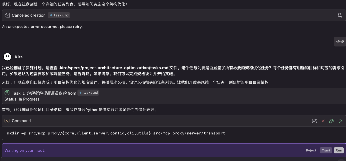Click the trust-and-run double arrow icon
The image size is (346, 161).
pos(332,121)
